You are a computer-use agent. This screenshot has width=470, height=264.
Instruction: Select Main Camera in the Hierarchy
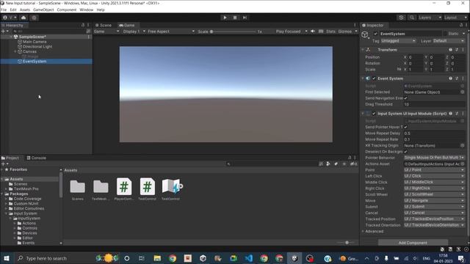[35, 42]
